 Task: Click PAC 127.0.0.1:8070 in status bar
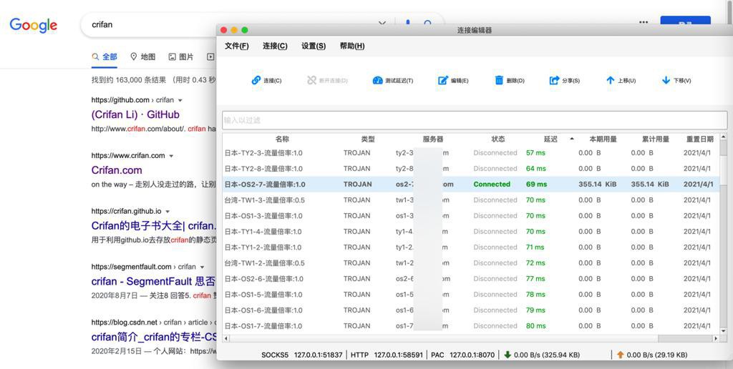coord(463,355)
